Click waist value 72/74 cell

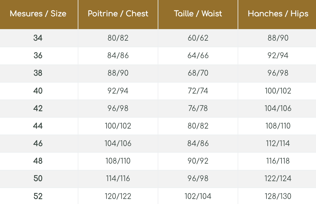[198, 91]
